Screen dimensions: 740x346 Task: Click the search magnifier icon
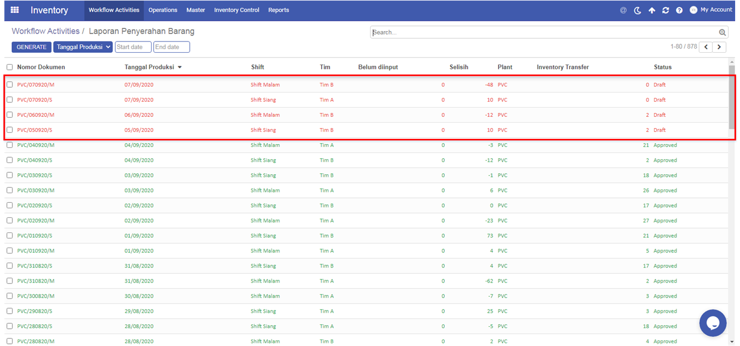(x=722, y=32)
